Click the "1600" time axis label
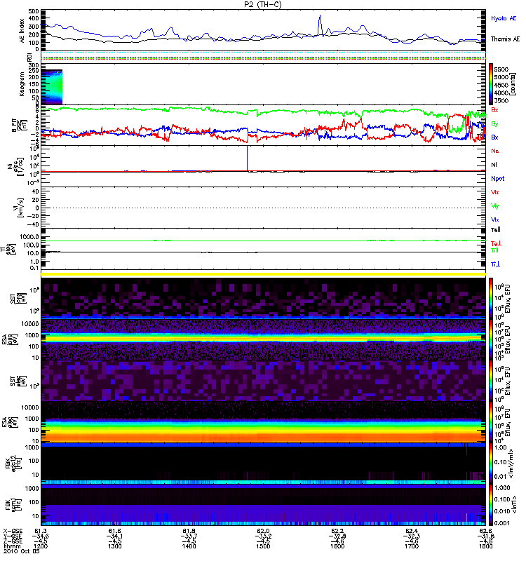 pos(337,546)
